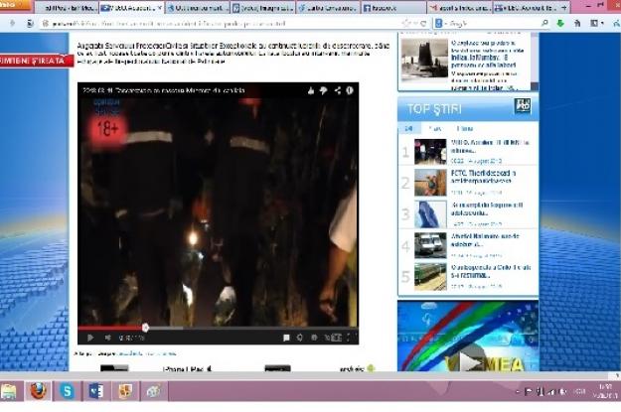Open the share icon on the video
The width and height of the screenshot is (621, 412).
click(338, 90)
